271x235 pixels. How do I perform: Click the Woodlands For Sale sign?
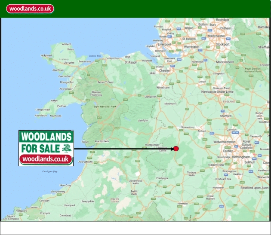[46, 148]
